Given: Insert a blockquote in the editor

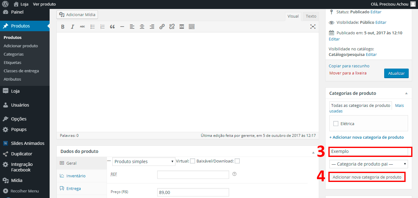Looking at the screenshot, I should point(112,27).
